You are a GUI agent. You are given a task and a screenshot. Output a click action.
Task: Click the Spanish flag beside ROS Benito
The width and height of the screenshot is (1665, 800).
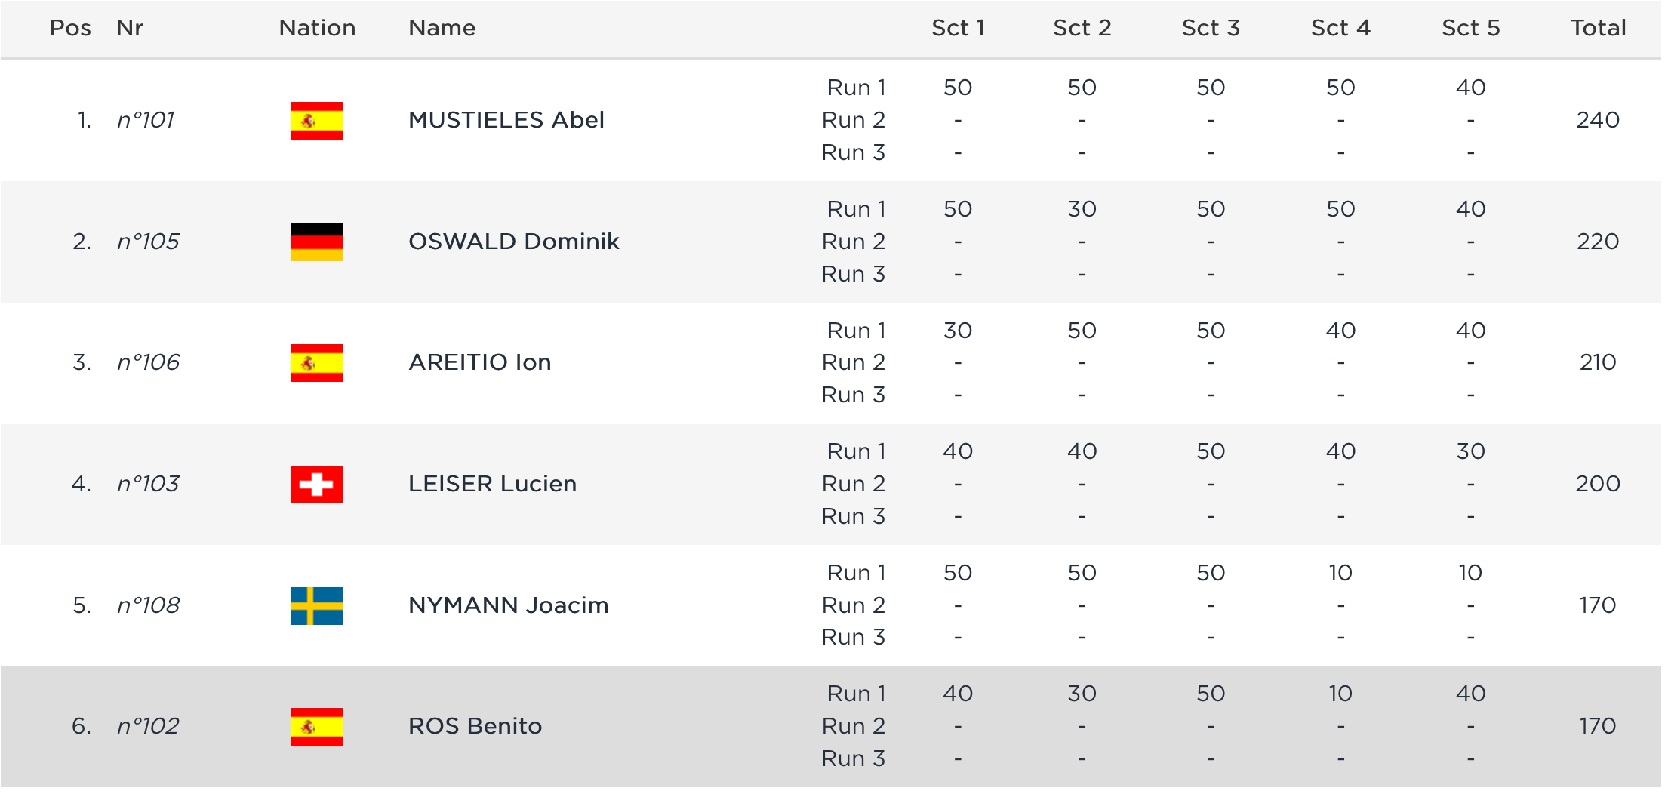point(316,727)
